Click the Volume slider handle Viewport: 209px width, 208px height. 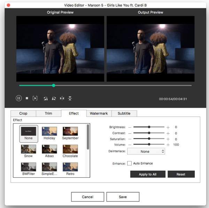[x=149, y=144]
